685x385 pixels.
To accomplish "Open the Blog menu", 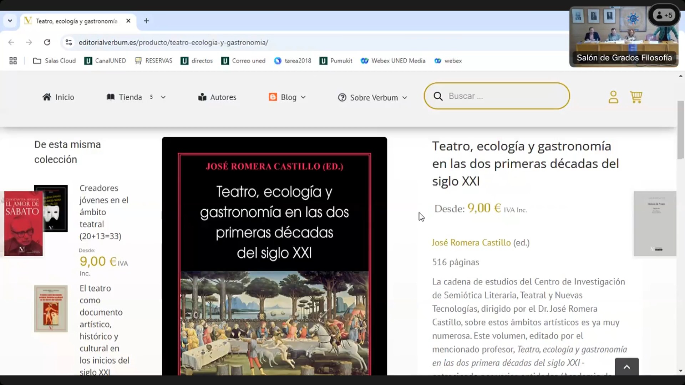I will tap(283, 97).
